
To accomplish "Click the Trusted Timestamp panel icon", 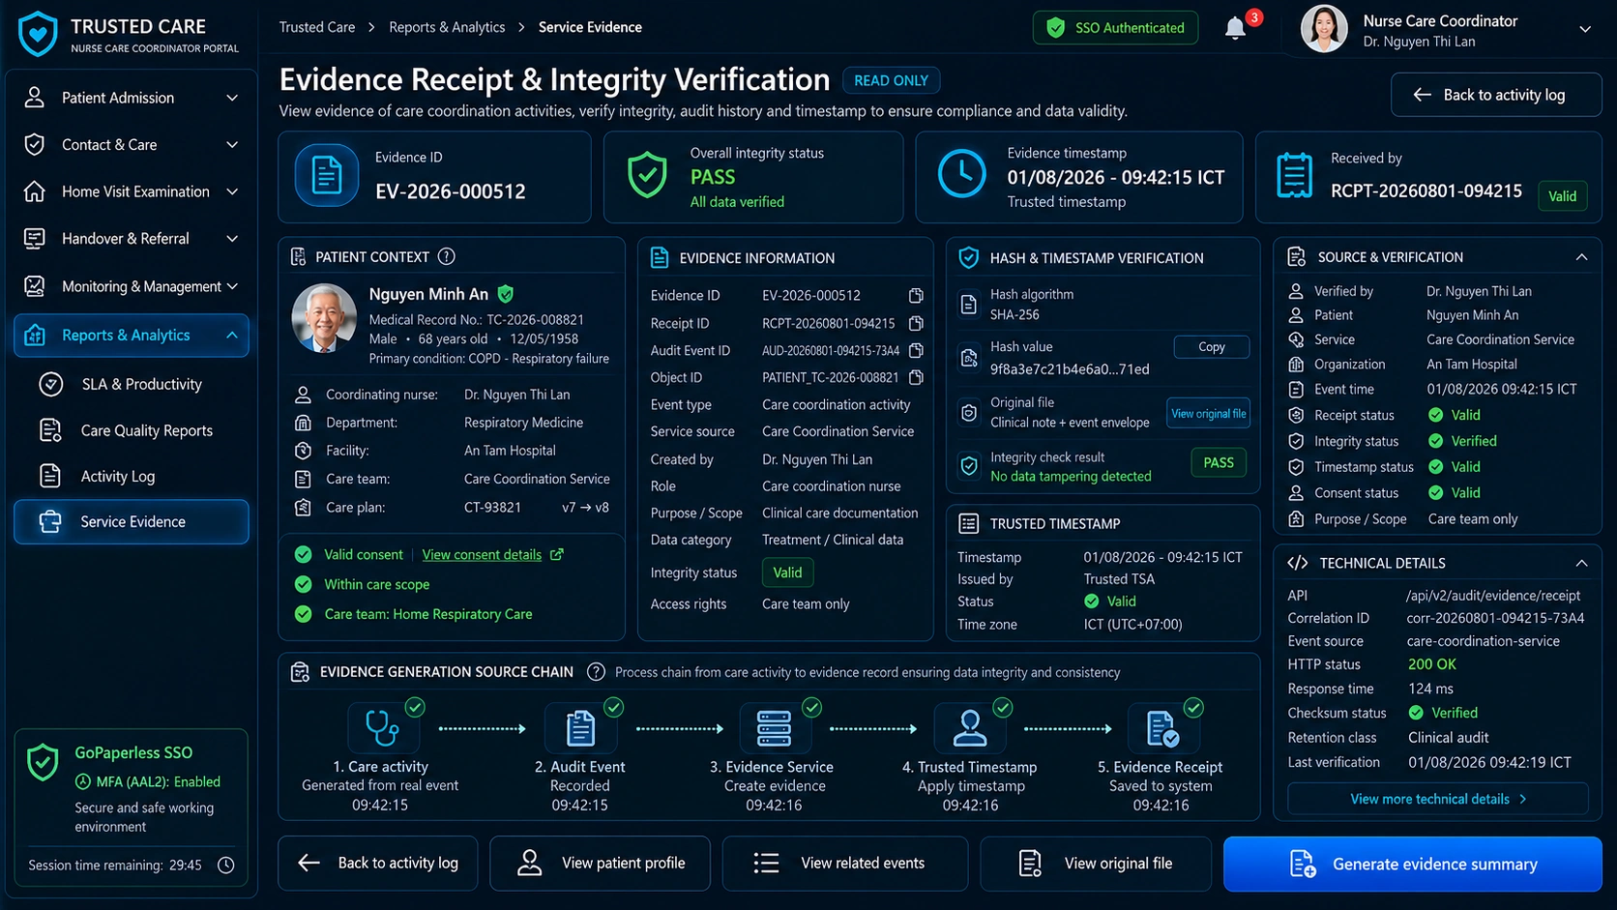I will point(968,523).
